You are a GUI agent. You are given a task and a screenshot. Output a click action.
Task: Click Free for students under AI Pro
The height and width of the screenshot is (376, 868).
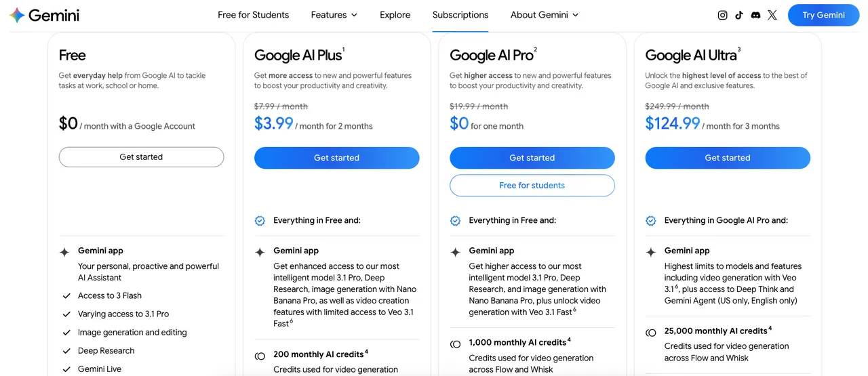click(x=532, y=186)
